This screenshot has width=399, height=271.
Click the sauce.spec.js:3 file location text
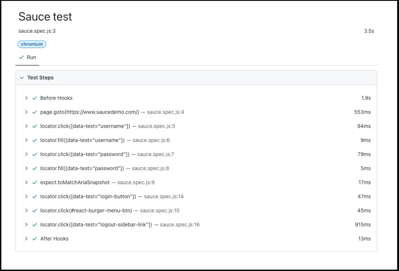(37, 31)
